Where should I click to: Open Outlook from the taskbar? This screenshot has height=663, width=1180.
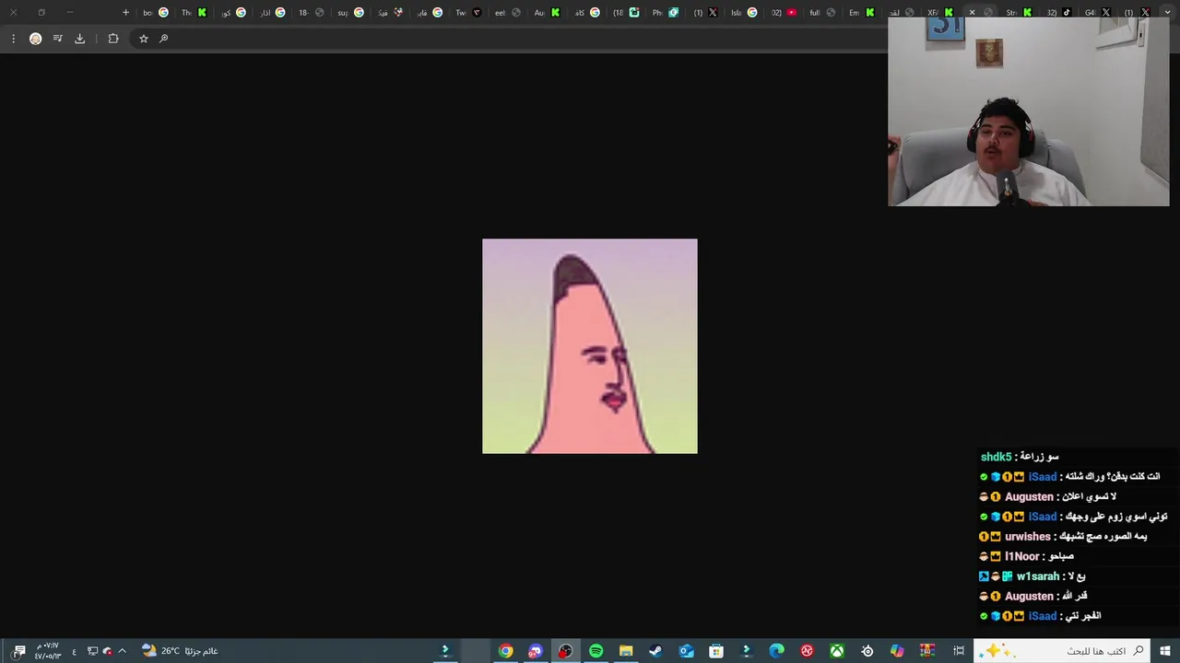[686, 651]
